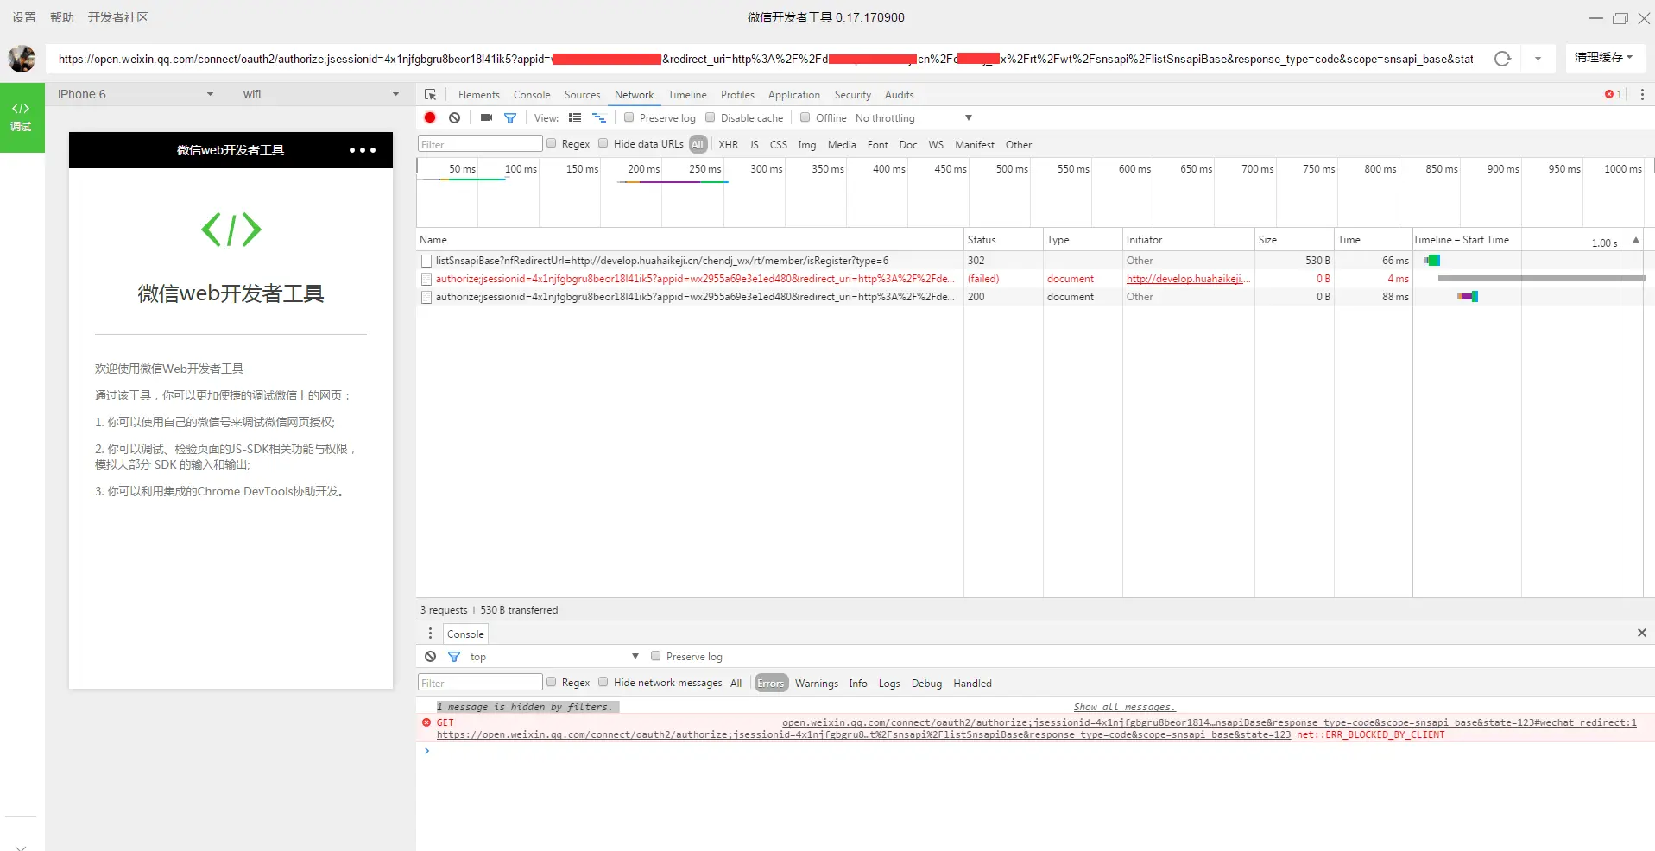Image resolution: width=1655 pixels, height=851 pixels.
Task: Open the No throttling dropdown
Action: tap(913, 118)
